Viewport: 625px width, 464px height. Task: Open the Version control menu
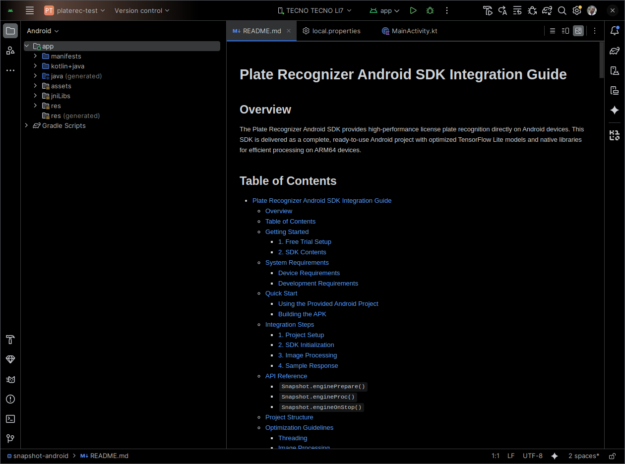click(x=141, y=10)
